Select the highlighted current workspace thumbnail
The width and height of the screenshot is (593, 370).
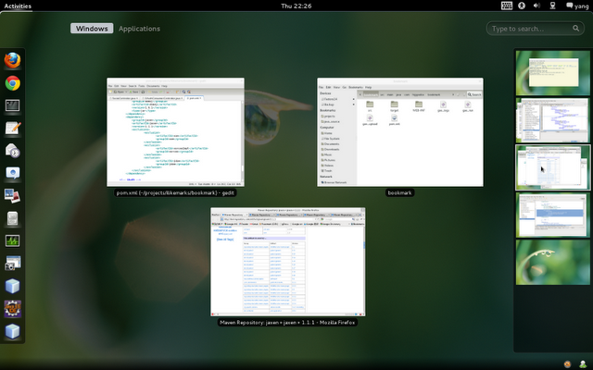(552, 167)
